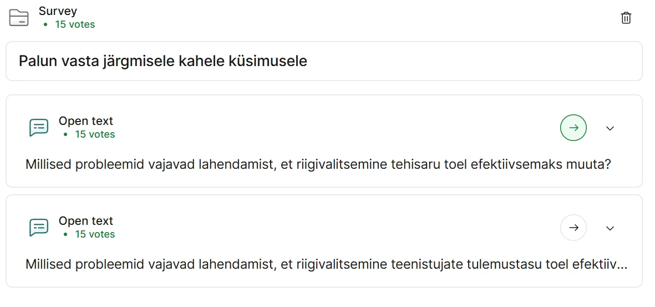Viewport: 655px width, 307px height.
Task: Click the first question's Open text label
Action: coord(86,121)
